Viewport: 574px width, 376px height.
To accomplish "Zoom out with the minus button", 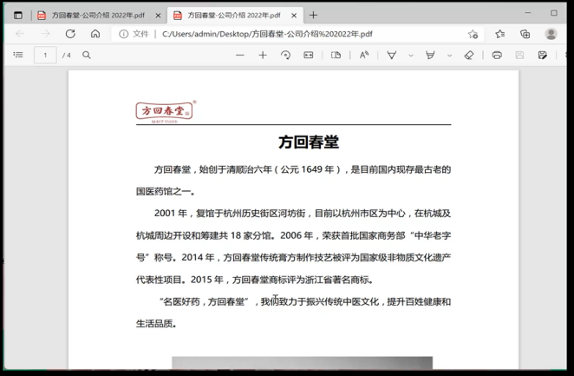I will [240, 55].
